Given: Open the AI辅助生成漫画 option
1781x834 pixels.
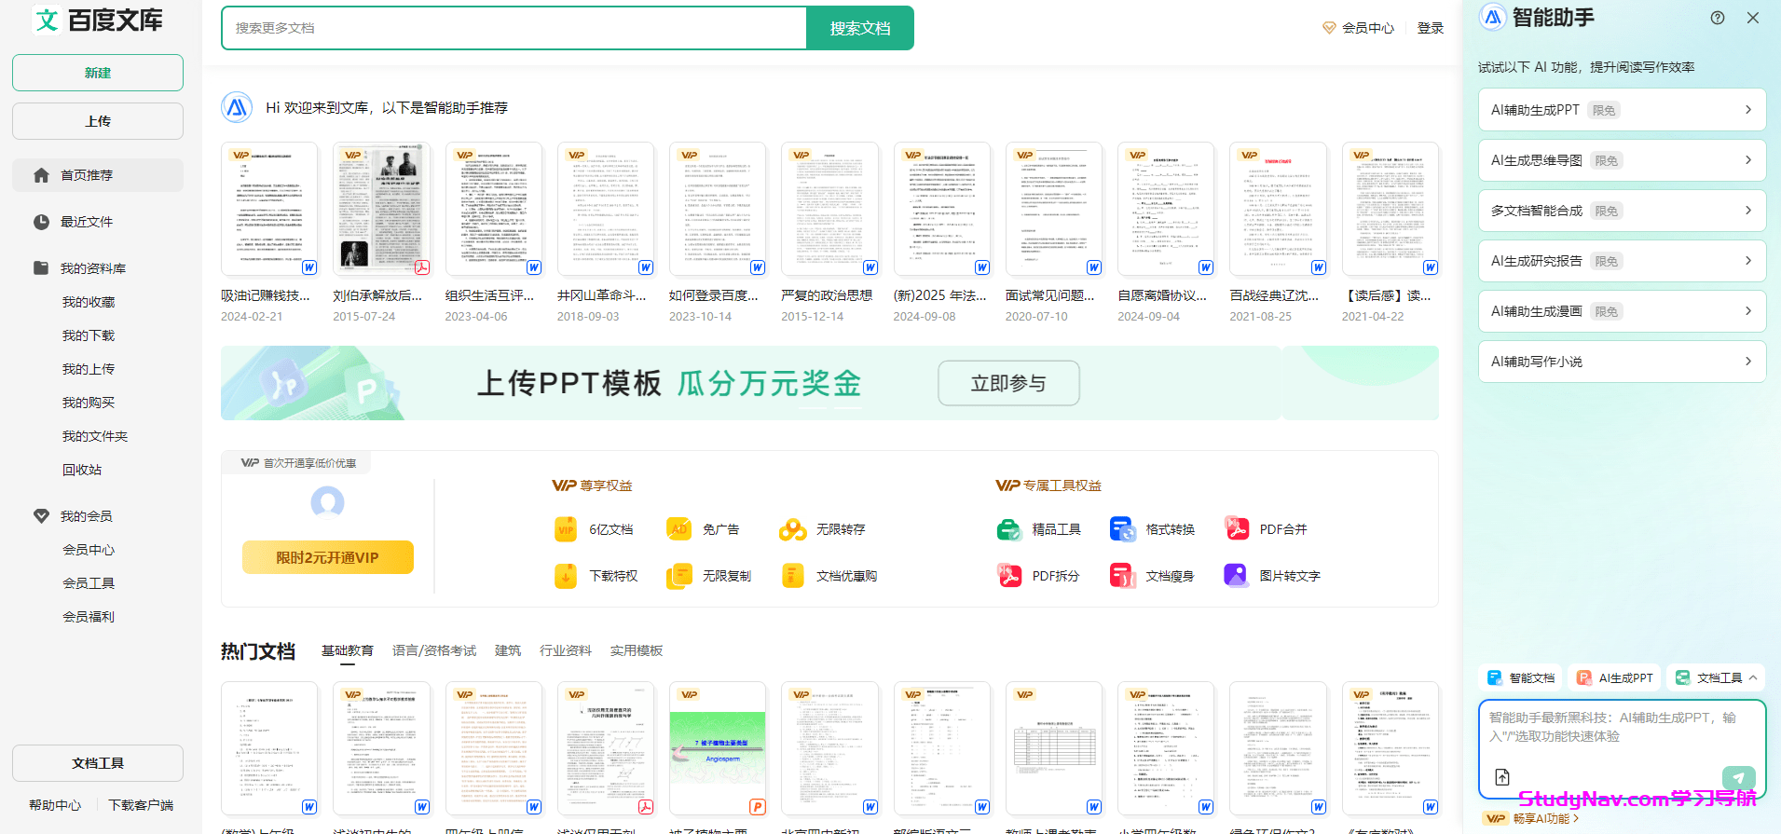Looking at the screenshot, I should tap(1622, 311).
